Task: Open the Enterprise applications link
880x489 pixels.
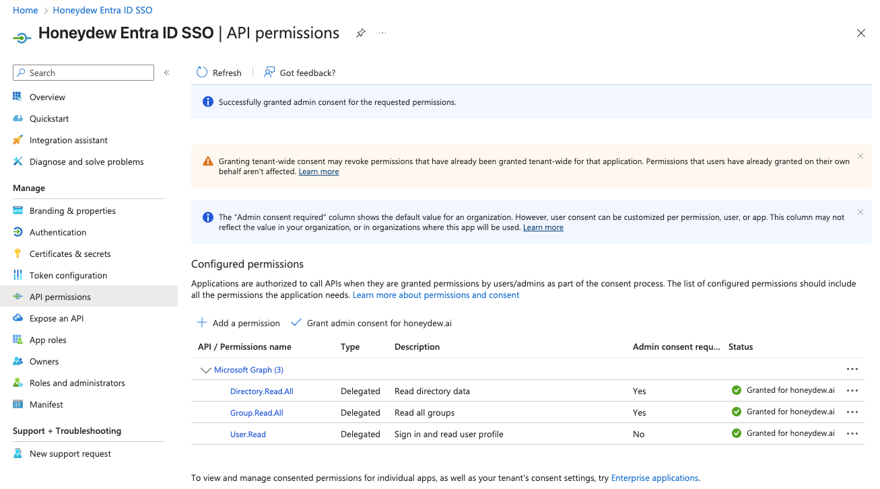Action: pyautogui.click(x=654, y=478)
